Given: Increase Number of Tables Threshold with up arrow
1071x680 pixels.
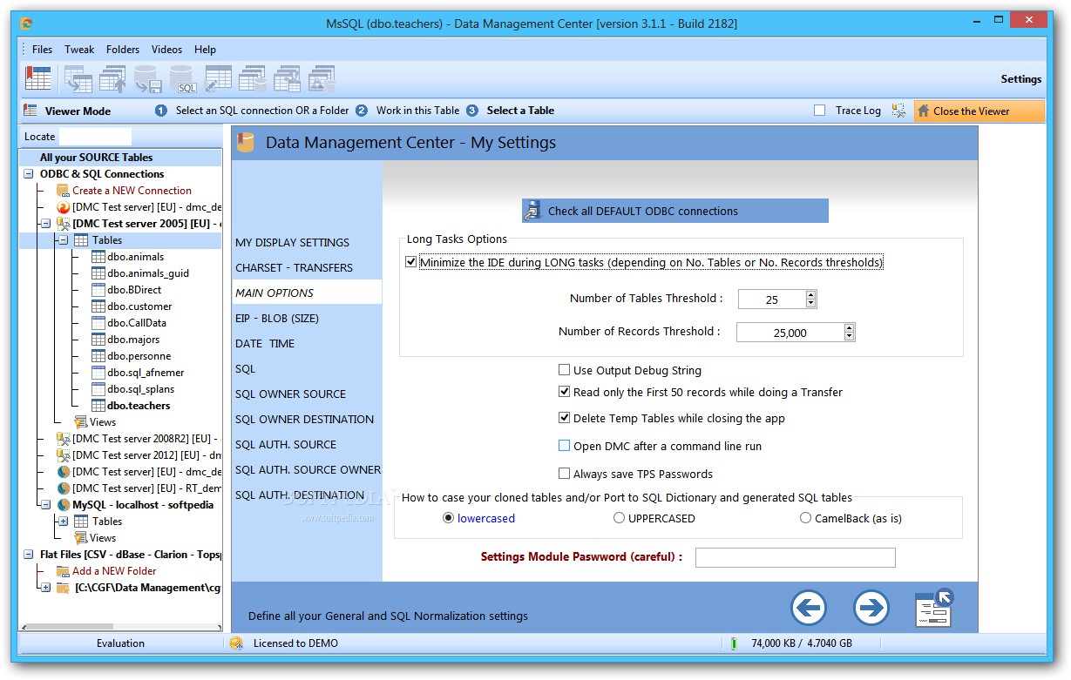Looking at the screenshot, I should [x=811, y=295].
